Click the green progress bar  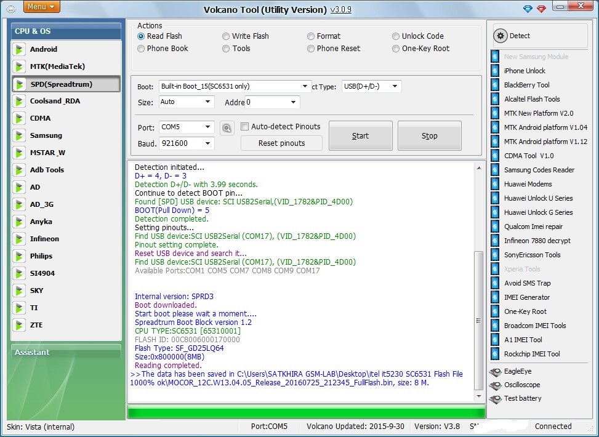[x=306, y=412]
